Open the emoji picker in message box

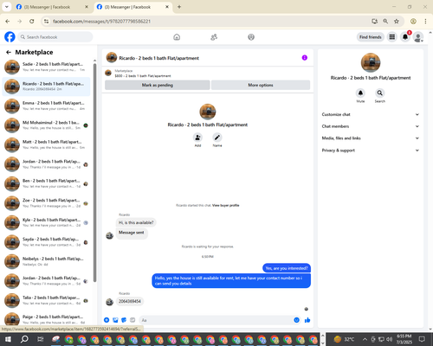coord(296,320)
